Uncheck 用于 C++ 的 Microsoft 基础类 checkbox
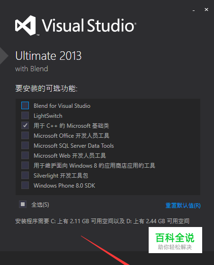This screenshot has width=214, height=265. [25, 125]
